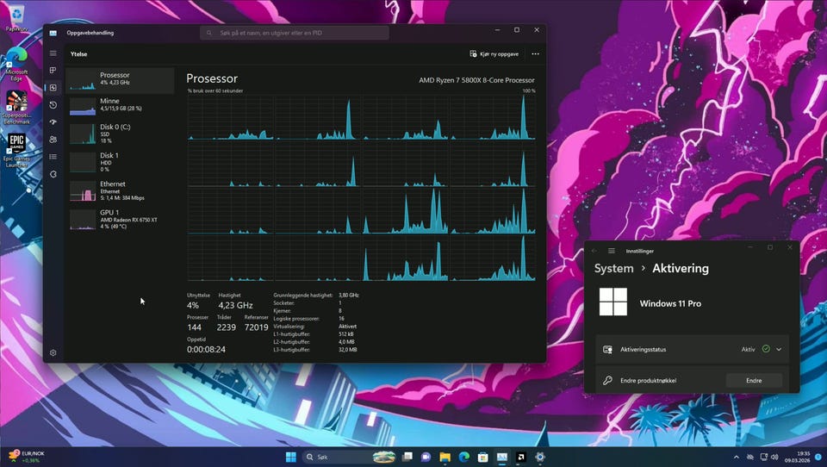Open Microsoft Edge from the taskbar
The image size is (827, 467).
[464, 457]
